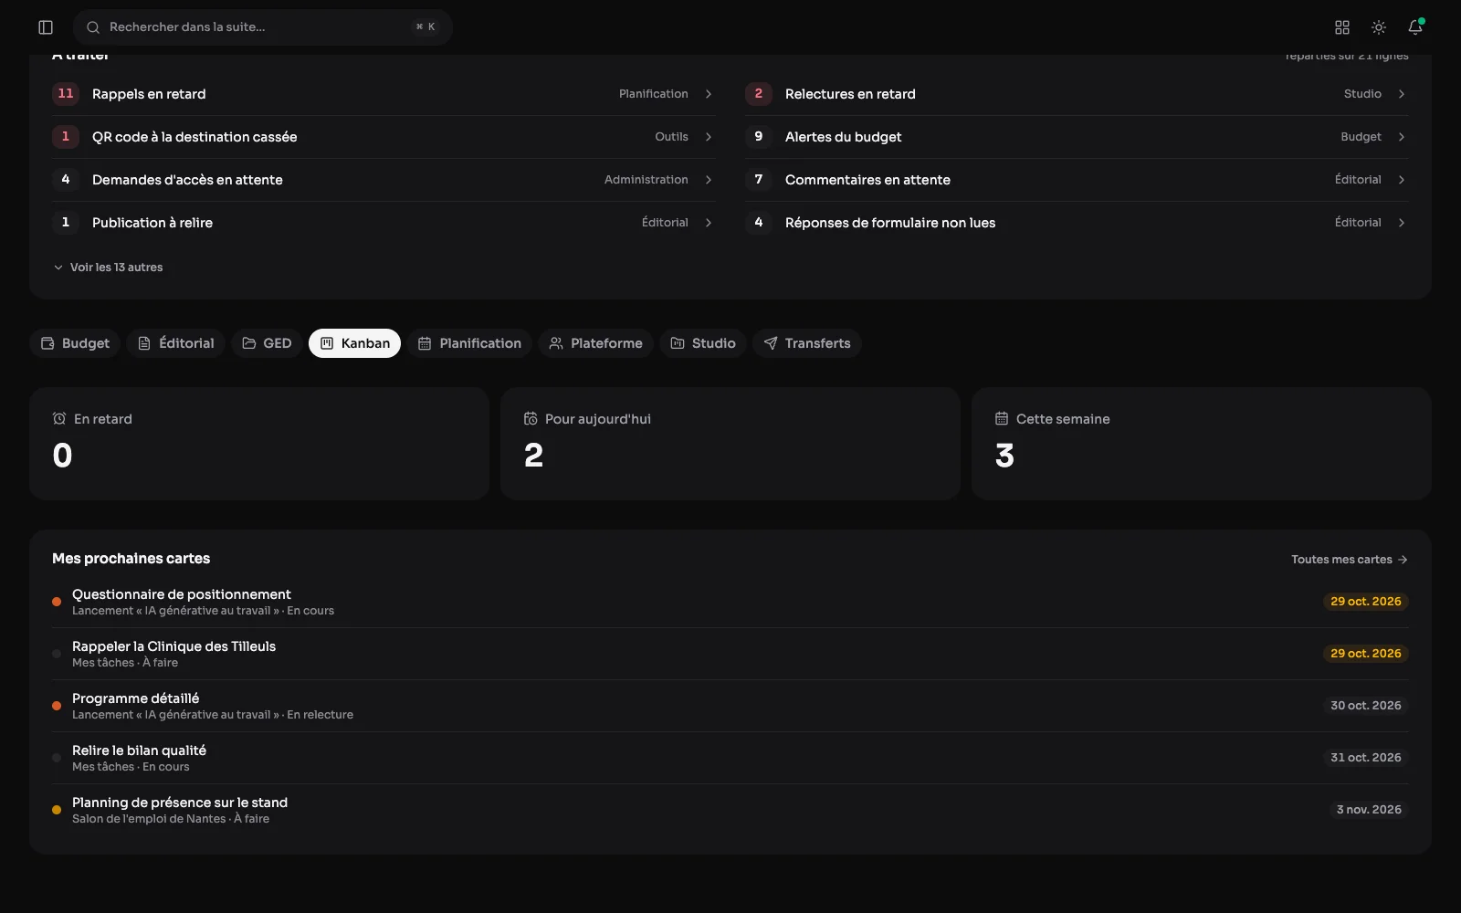The width and height of the screenshot is (1461, 913).
Task: Select the Kanban tab
Action: [x=354, y=343]
